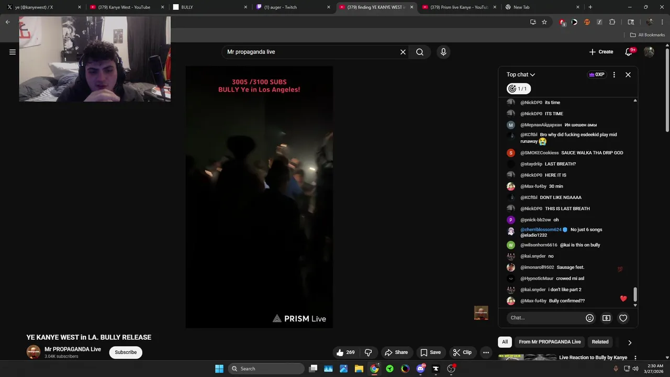This screenshot has width=670, height=377.
Task: Open Task View on the taskbar
Action: [313, 369]
